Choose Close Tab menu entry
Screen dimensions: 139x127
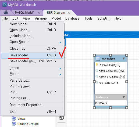[32, 49]
